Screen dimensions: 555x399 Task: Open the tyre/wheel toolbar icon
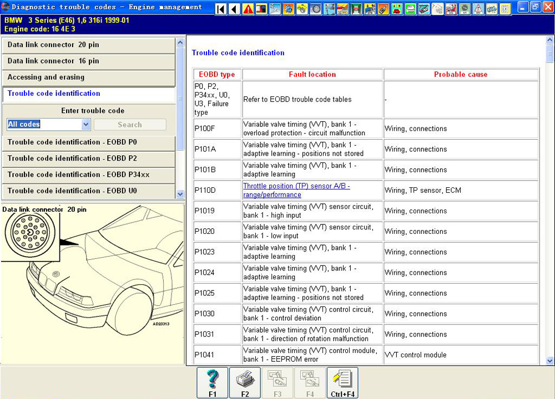tap(316, 9)
